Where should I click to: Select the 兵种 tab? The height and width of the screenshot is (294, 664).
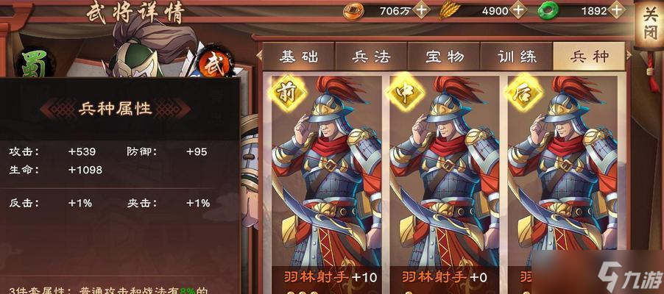click(x=589, y=57)
